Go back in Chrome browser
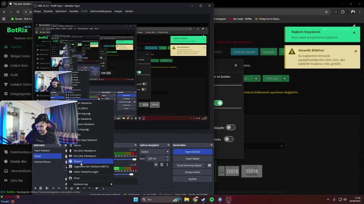 click(4, 12)
